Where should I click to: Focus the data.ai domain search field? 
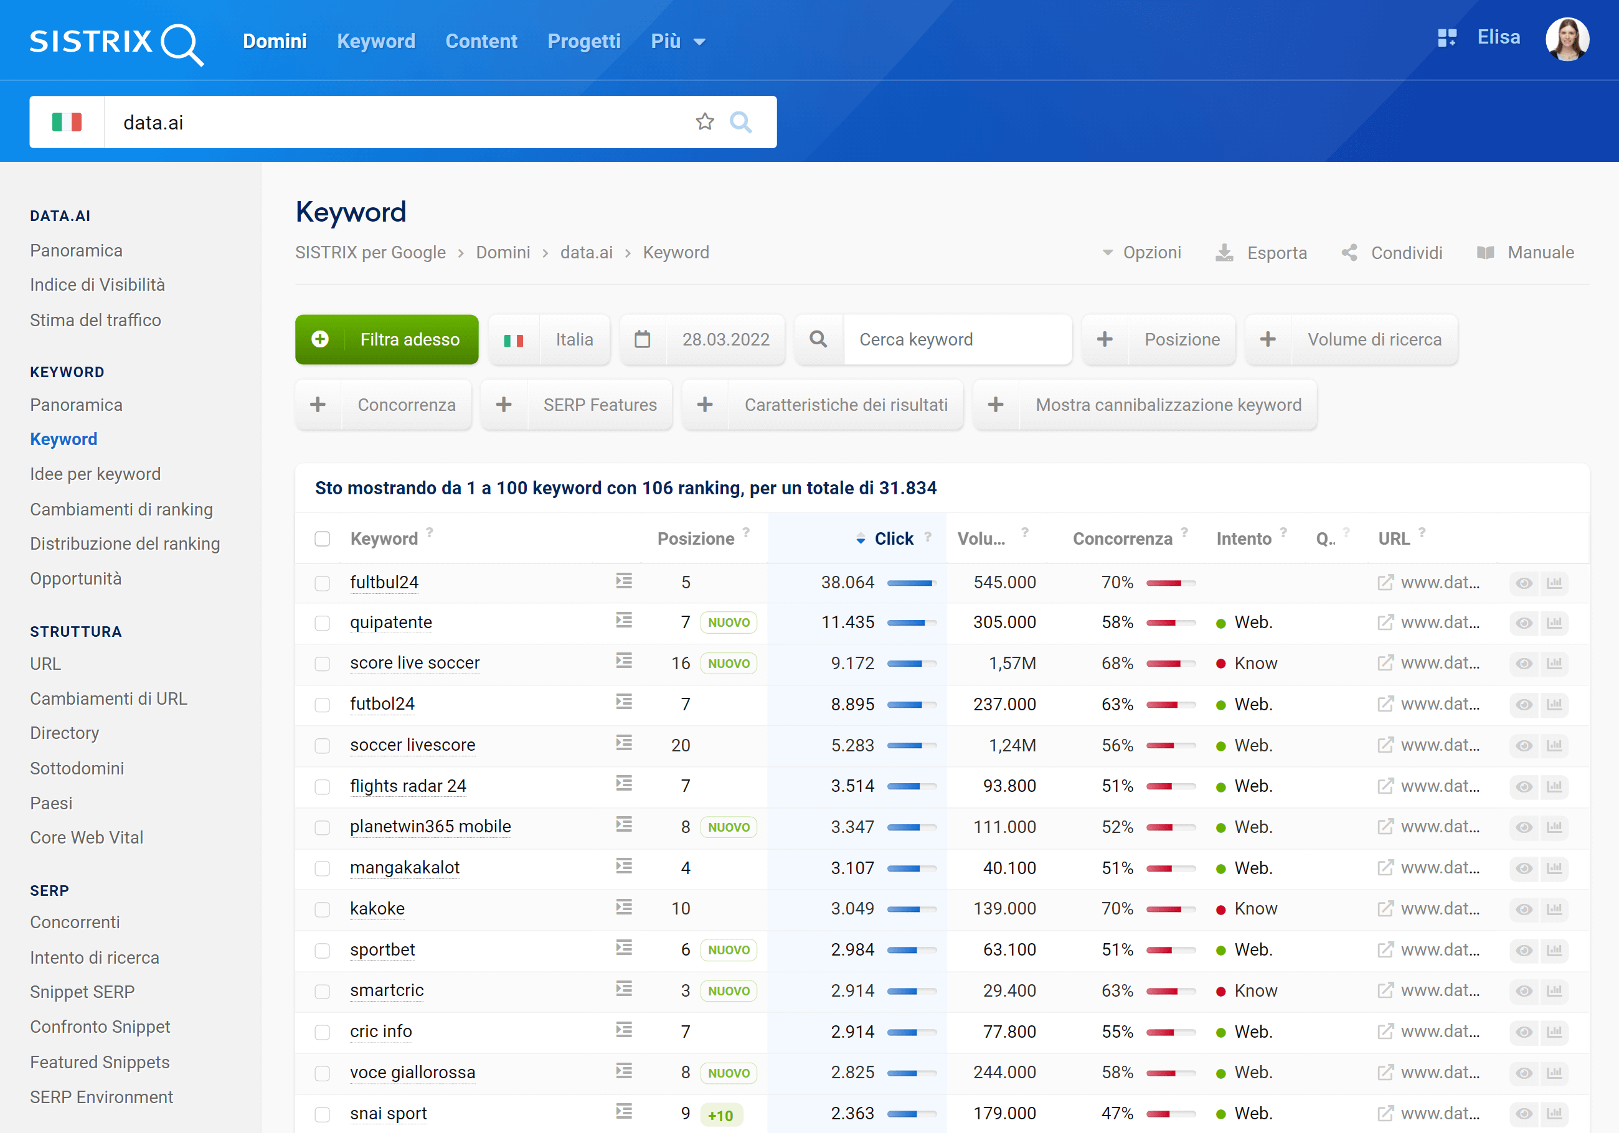point(399,122)
